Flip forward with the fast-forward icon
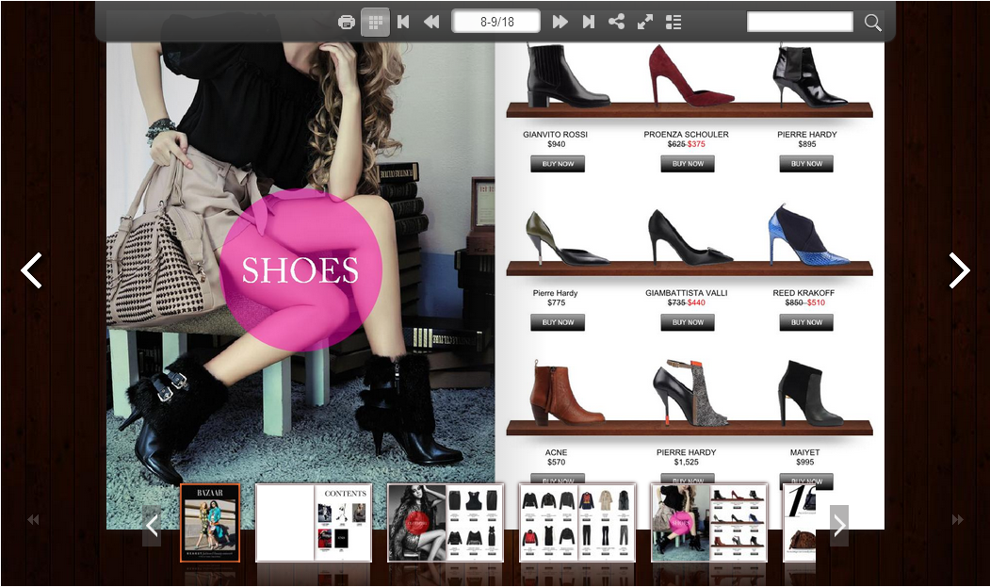 coord(560,21)
